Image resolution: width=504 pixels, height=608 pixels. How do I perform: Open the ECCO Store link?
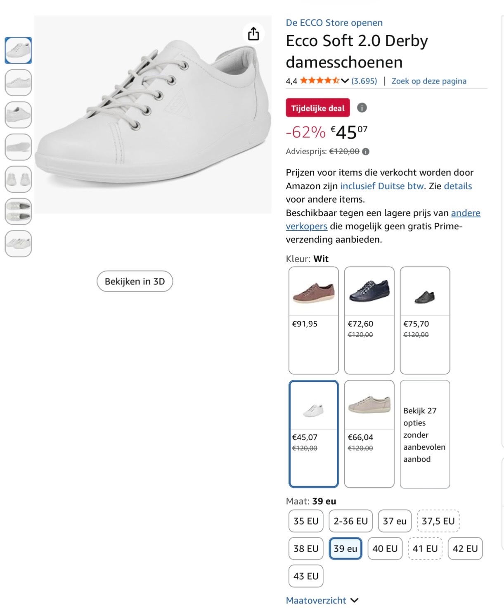tap(334, 23)
